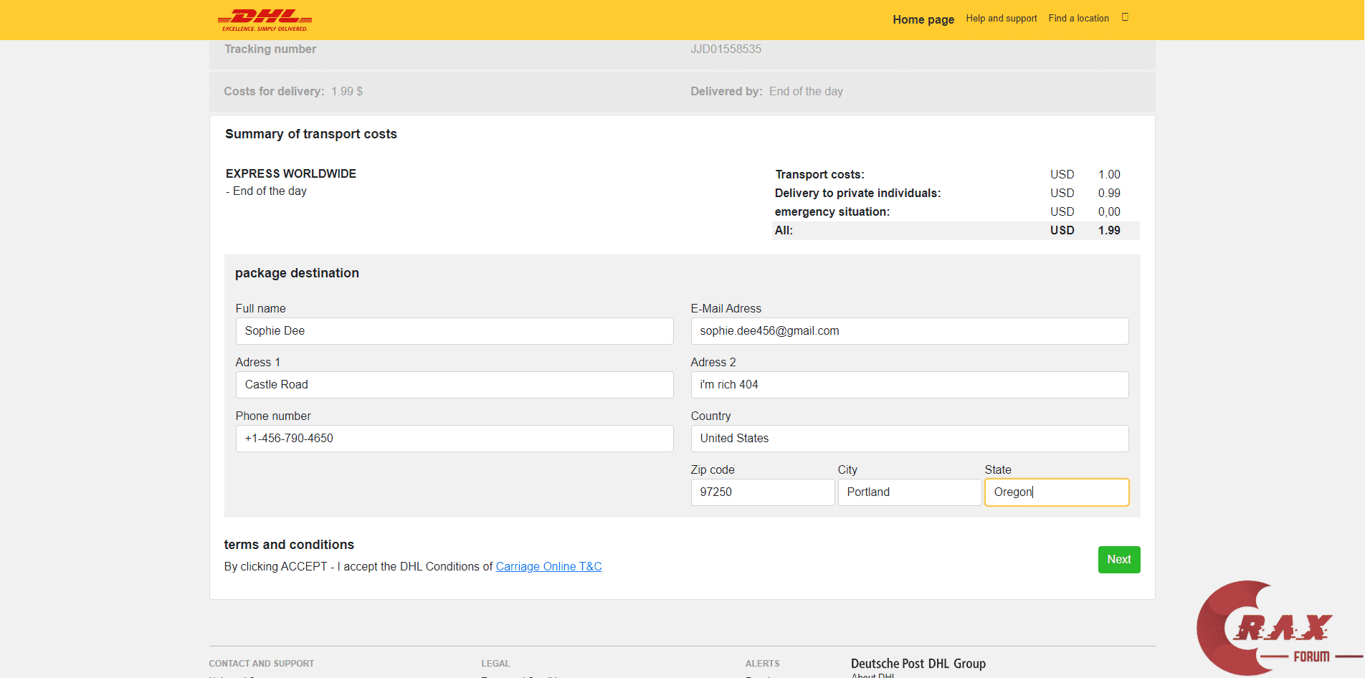
Task: Click the 'Delivery to private individuals:' label
Action: click(x=857, y=194)
